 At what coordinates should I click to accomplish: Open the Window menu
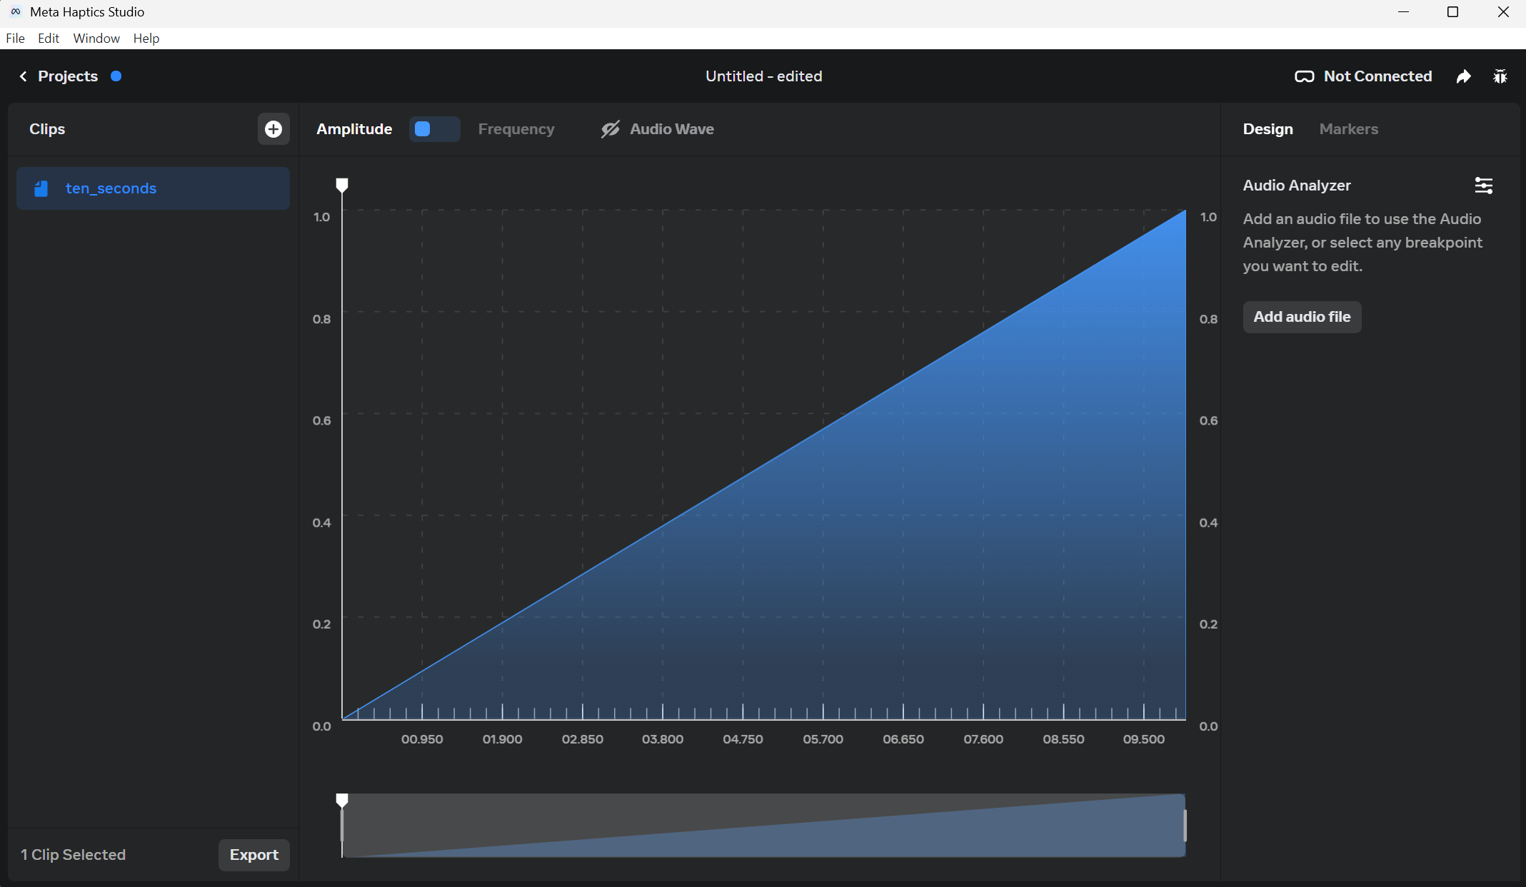(x=96, y=39)
